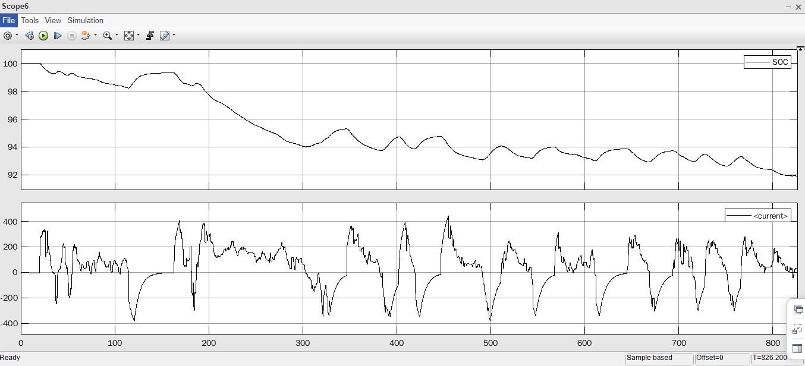Click the Highlight Simulink Block icon
Screen dimensions: 805x366
(86, 36)
